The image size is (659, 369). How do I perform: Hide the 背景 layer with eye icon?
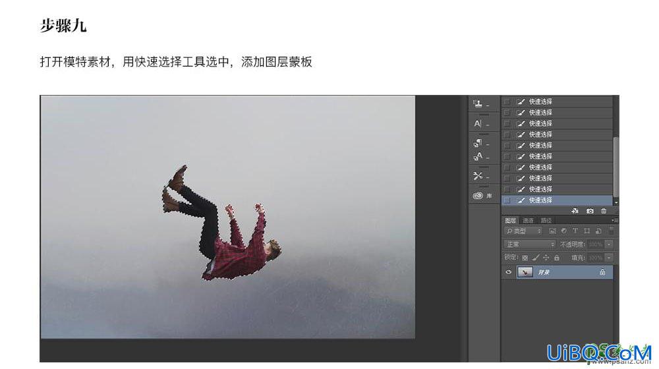(x=509, y=272)
